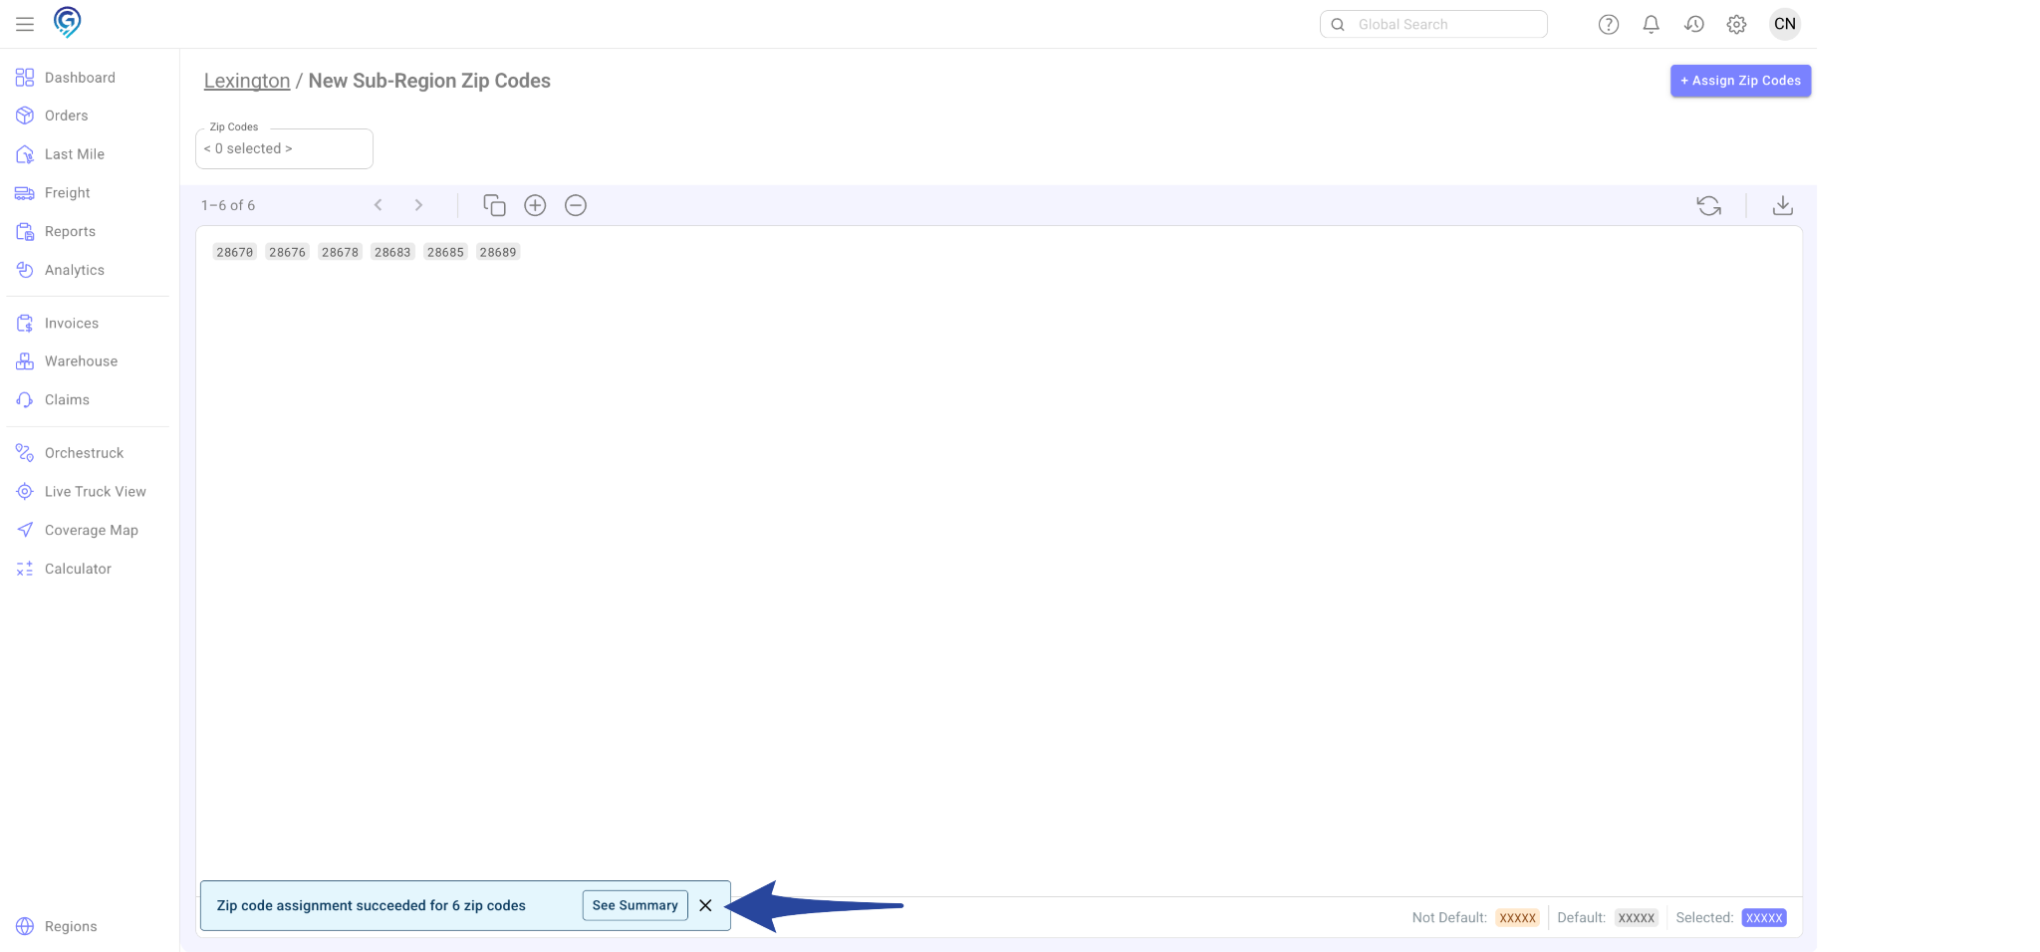
Task: Click the minus circle deselect icon
Action: pyautogui.click(x=576, y=205)
